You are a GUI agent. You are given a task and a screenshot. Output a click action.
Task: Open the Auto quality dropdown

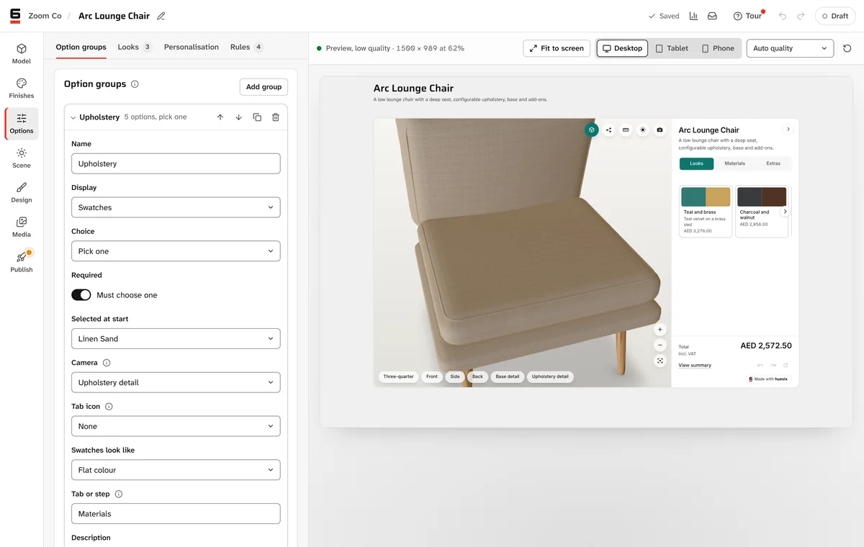click(790, 48)
